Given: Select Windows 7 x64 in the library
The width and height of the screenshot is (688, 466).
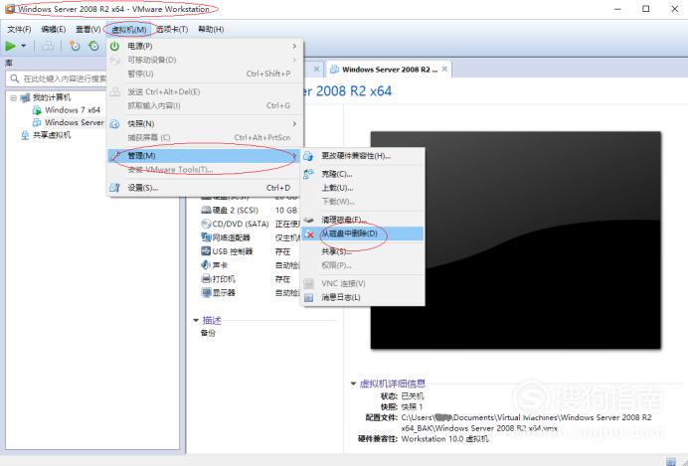Looking at the screenshot, I should click(x=73, y=110).
